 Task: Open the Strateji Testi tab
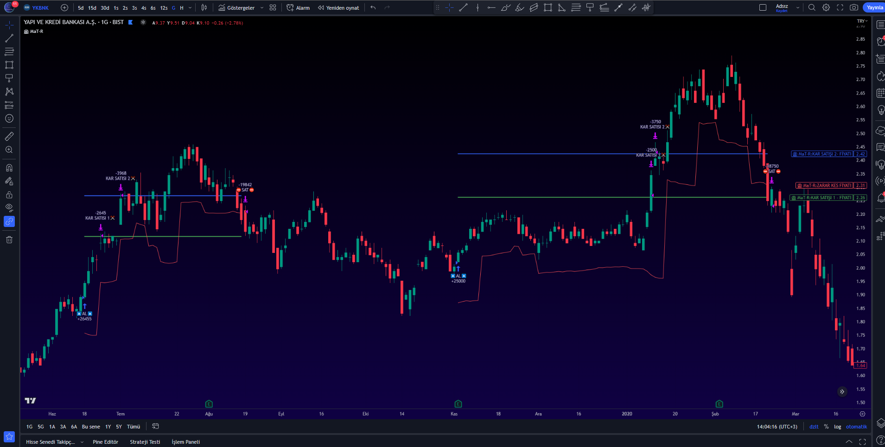[145, 442]
